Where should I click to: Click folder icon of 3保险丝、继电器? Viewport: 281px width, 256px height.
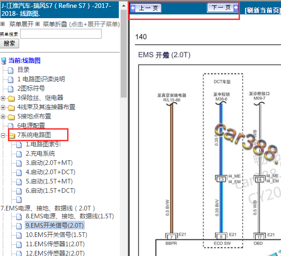(x=11, y=98)
